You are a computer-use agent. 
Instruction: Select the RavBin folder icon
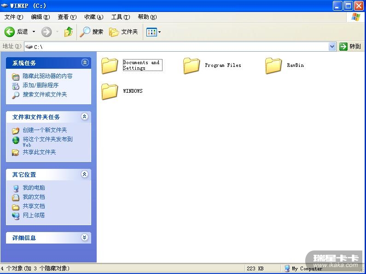[273, 66]
